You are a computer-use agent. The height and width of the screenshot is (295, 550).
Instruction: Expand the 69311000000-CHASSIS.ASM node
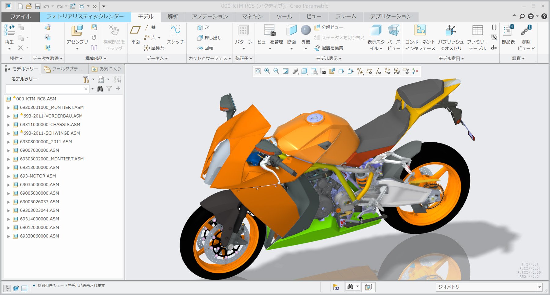pyautogui.click(x=9, y=125)
